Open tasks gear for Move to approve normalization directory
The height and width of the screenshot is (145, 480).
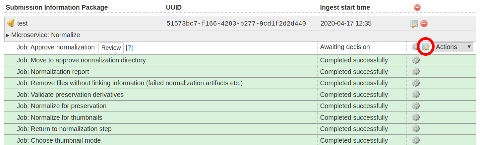coord(415,60)
